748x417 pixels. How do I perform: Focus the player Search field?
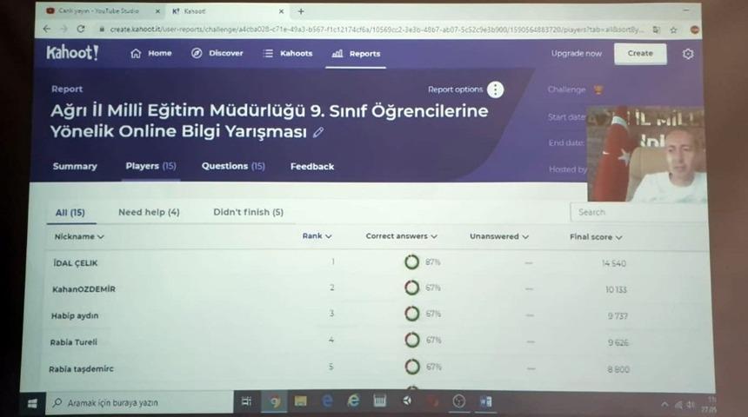point(638,212)
